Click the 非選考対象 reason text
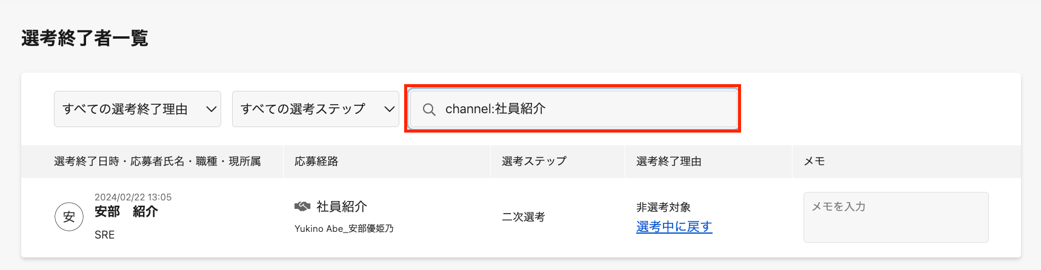 click(663, 207)
